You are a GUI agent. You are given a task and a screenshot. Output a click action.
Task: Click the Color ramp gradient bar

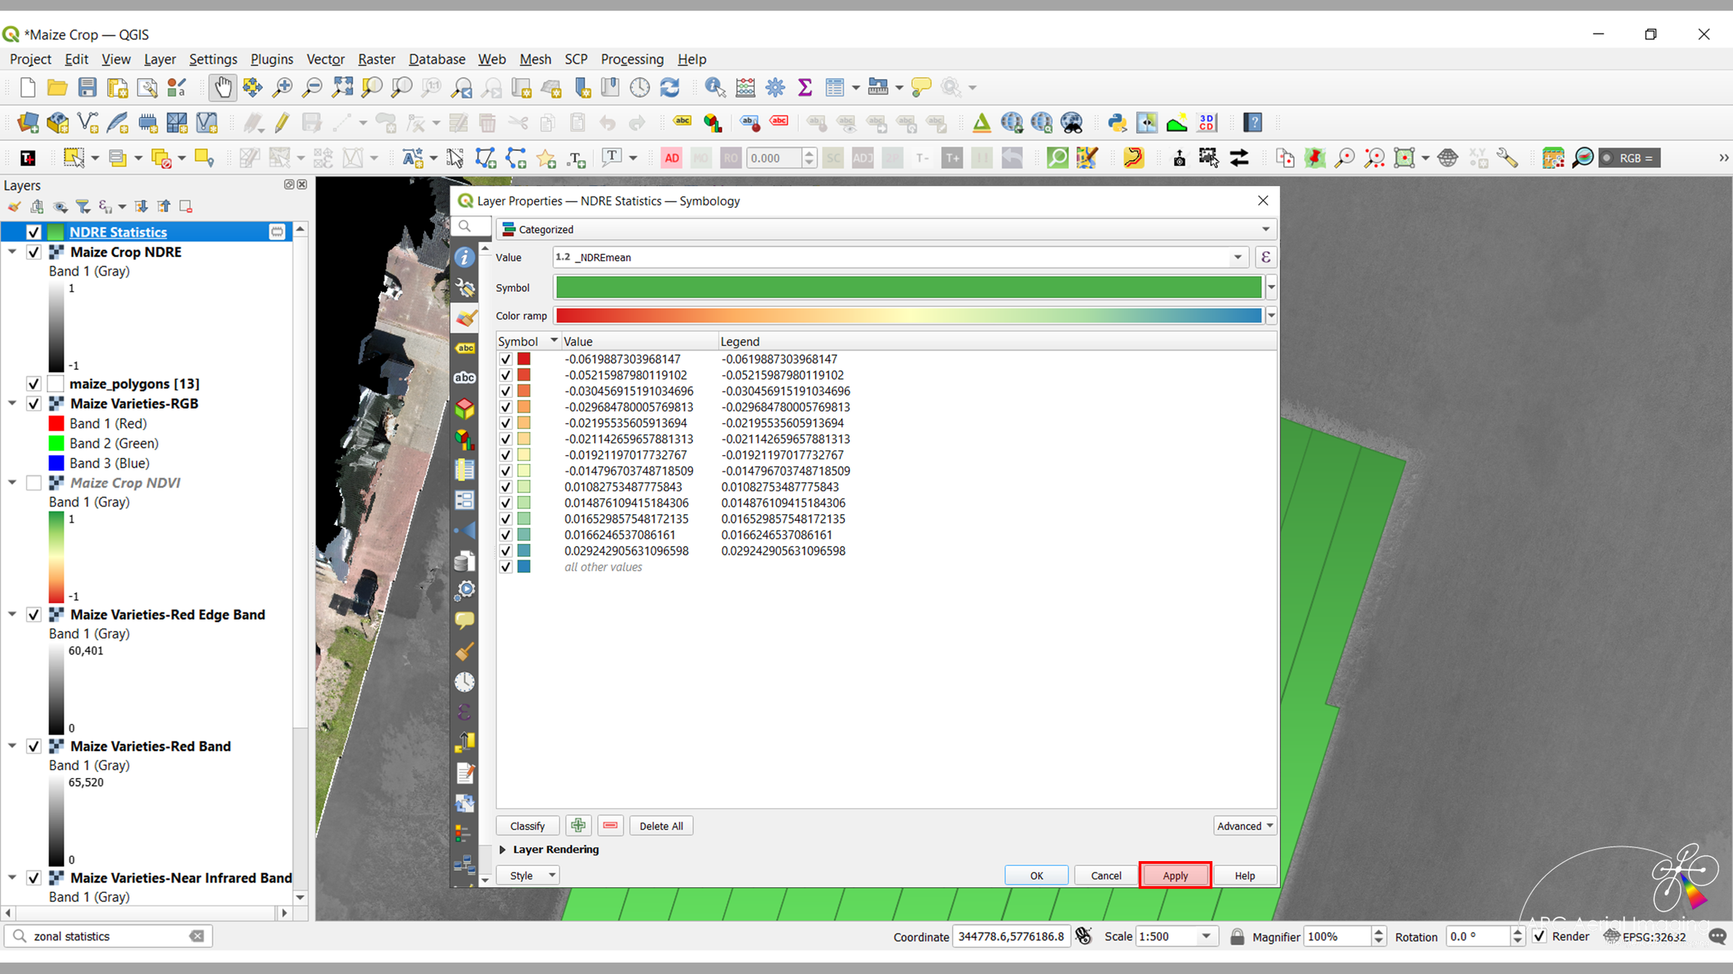[x=908, y=316]
